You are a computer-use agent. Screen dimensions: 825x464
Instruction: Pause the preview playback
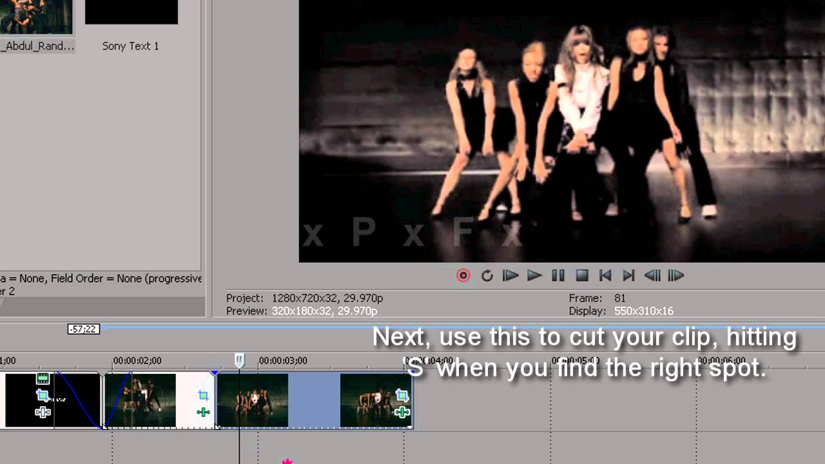pyautogui.click(x=558, y=276)
